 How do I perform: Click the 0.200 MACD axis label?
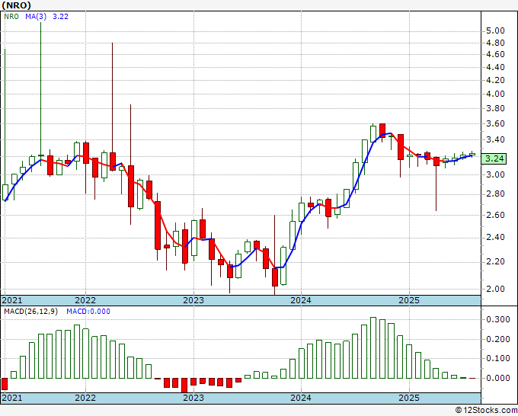(498, 339)
